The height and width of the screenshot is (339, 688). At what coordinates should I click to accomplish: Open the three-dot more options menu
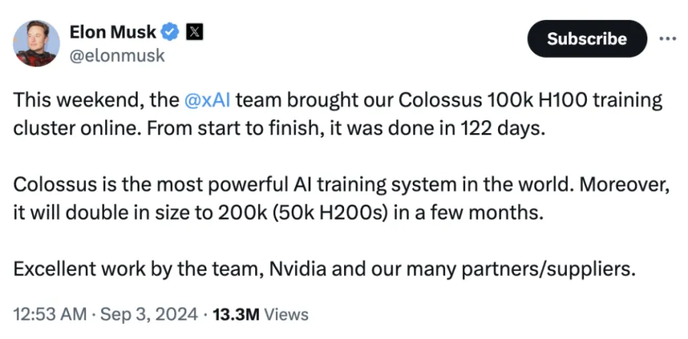click(666, 39)
